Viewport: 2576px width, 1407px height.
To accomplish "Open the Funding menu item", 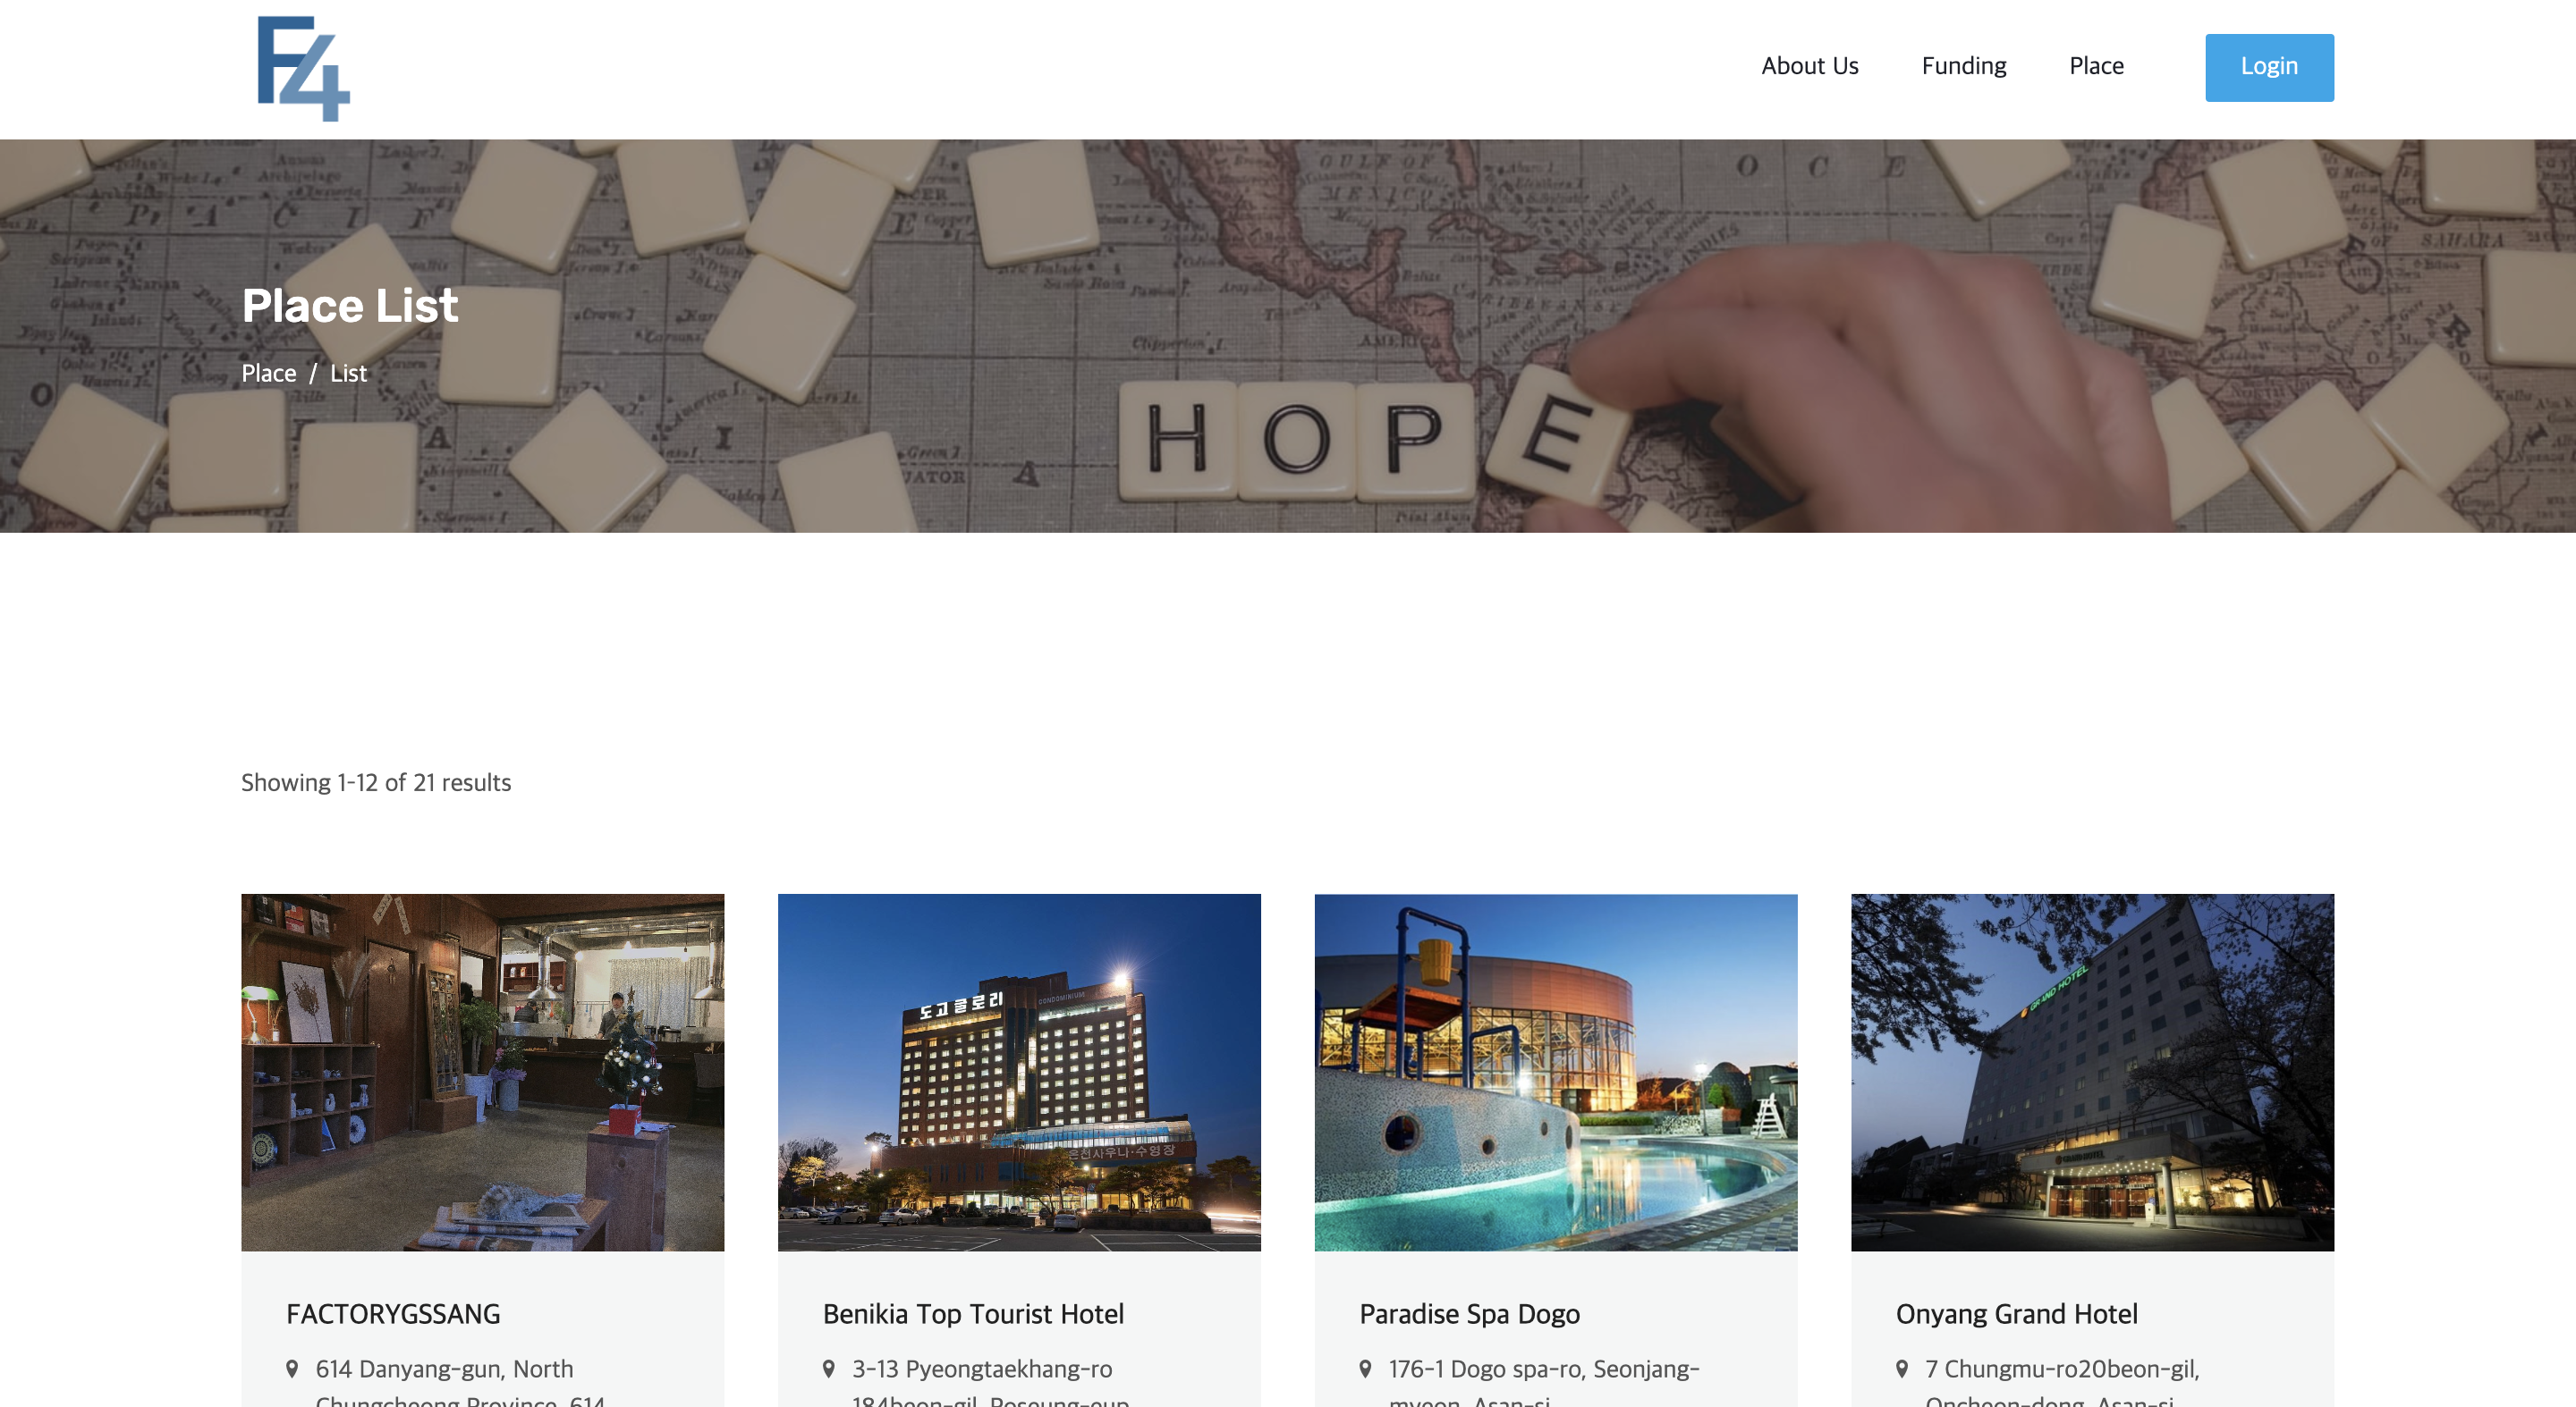I will [1964, 66].
